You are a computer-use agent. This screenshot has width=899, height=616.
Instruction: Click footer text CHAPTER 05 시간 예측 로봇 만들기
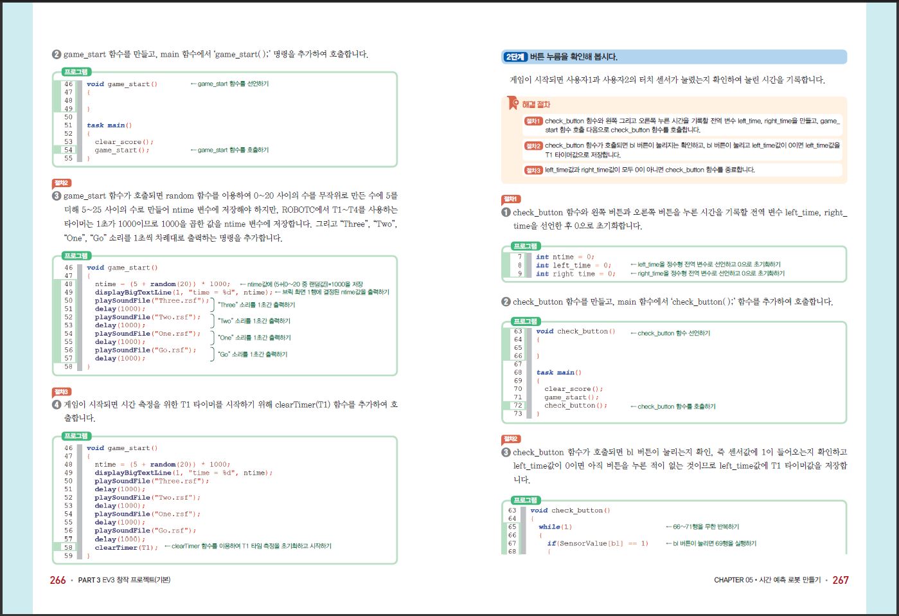click(767, 580)
